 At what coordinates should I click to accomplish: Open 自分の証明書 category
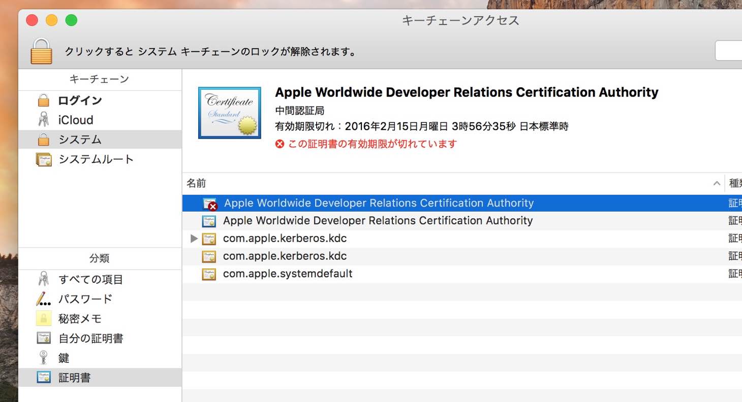click(100, 339)
